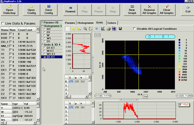Screen dimensions: 194x125
Task: Click the 3D view icon
Action: 97,29
